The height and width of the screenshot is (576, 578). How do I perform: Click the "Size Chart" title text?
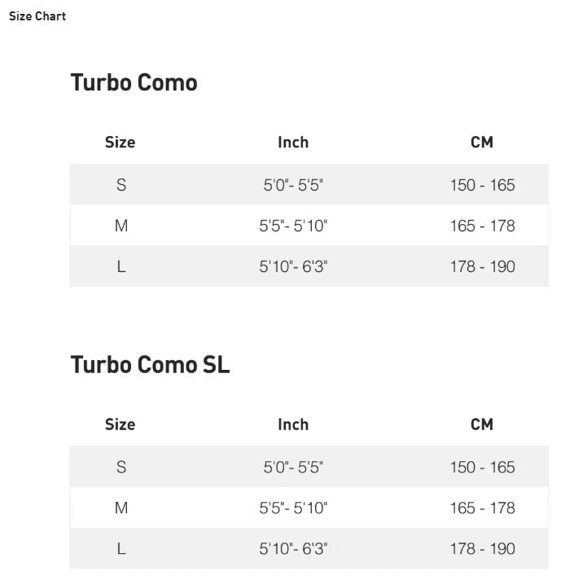37,16
